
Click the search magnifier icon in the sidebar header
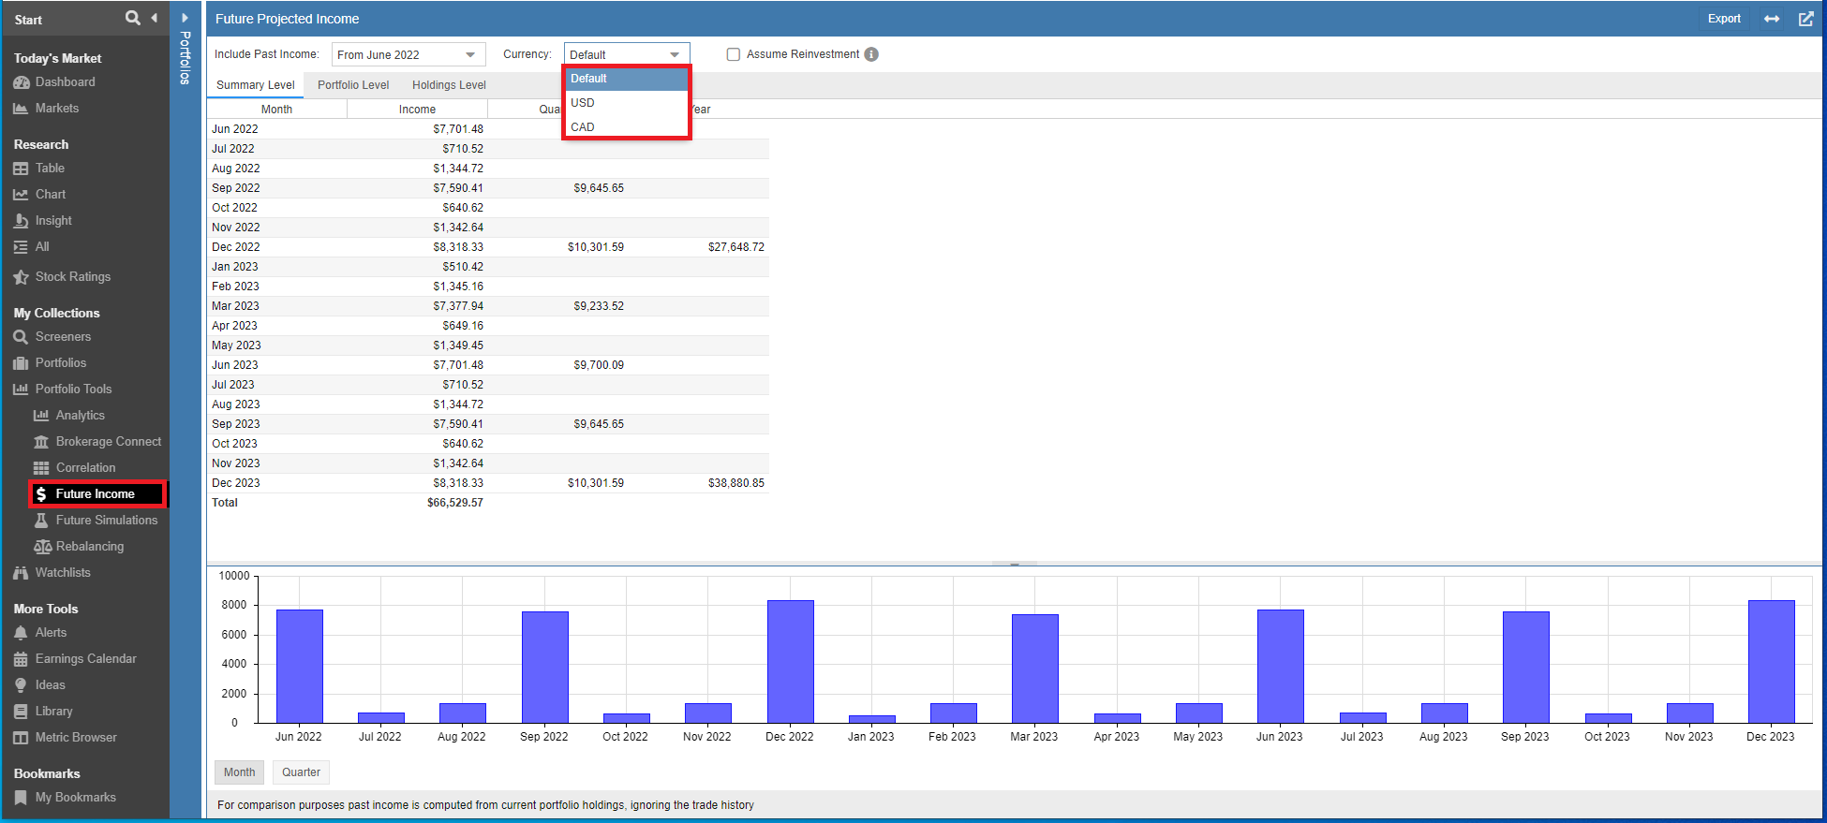pos(133,18)
